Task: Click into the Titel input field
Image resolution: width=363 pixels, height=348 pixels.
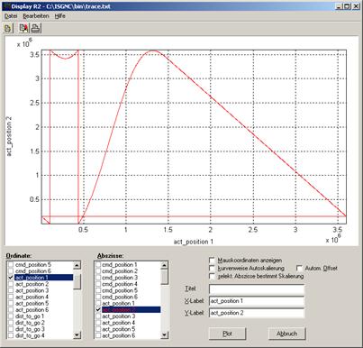Action: coord(257,289)
